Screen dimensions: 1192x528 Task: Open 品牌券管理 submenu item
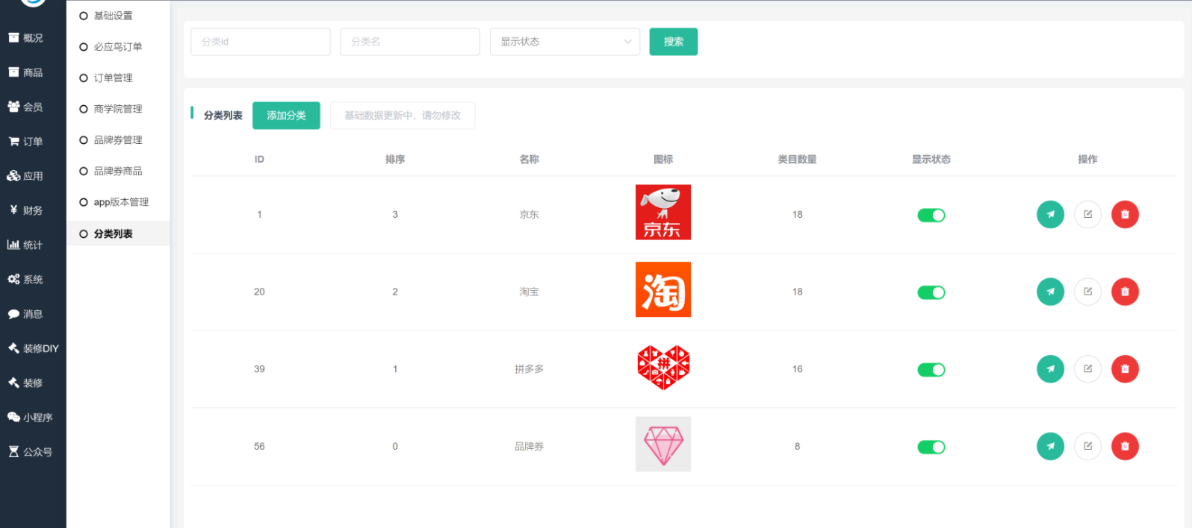pos(117,140)
